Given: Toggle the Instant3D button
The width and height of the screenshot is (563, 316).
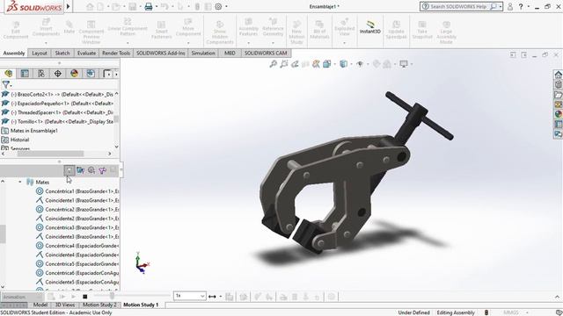Looking at the screenshot, I should click(370, 27).
